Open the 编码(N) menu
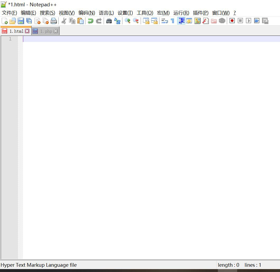280x272 pixels. pos(87,13)
